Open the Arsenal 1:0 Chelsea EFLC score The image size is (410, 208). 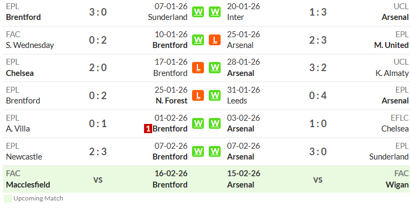coord(318,123)
